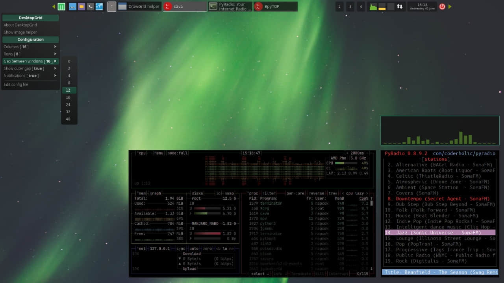The image size is (504, 283).
Task: Open the BpyTOP Menu
Action: (159, 153)
